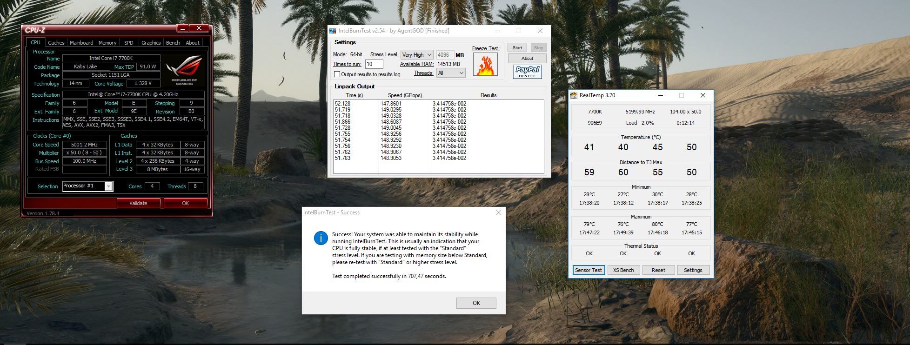The image size is (910, 345).
Task: Open the Mainboard tab
Action: pos(81,43)
